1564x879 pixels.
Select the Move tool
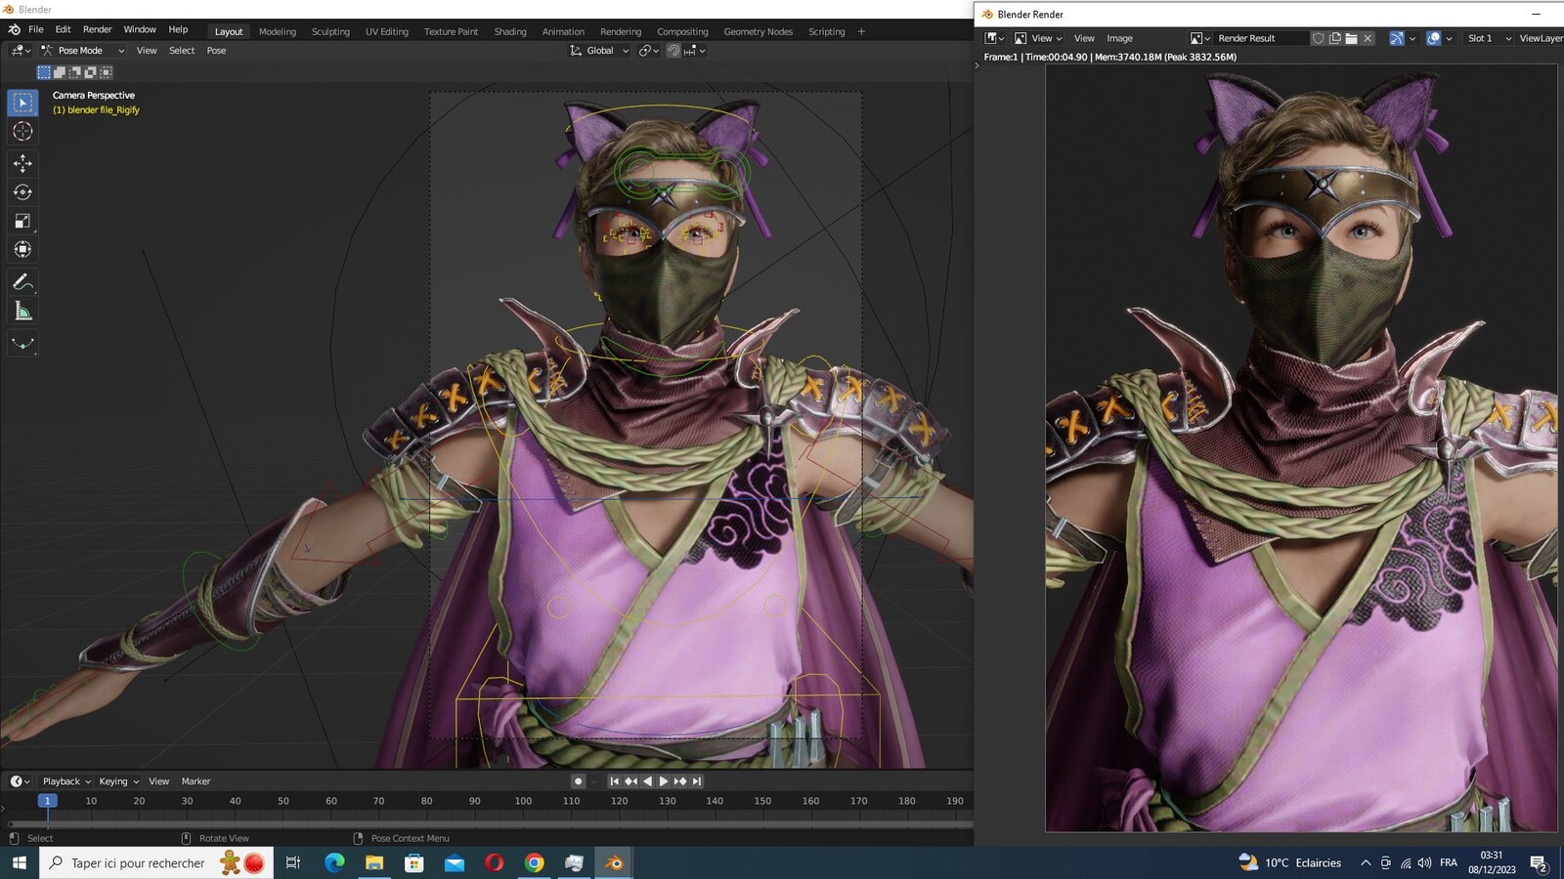[x=22, y=164]
